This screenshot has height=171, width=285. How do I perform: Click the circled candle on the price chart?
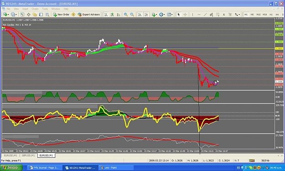tap(216, 83)
